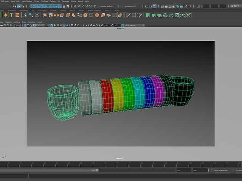Click the exposure value 0.00 field

[107, 25]
